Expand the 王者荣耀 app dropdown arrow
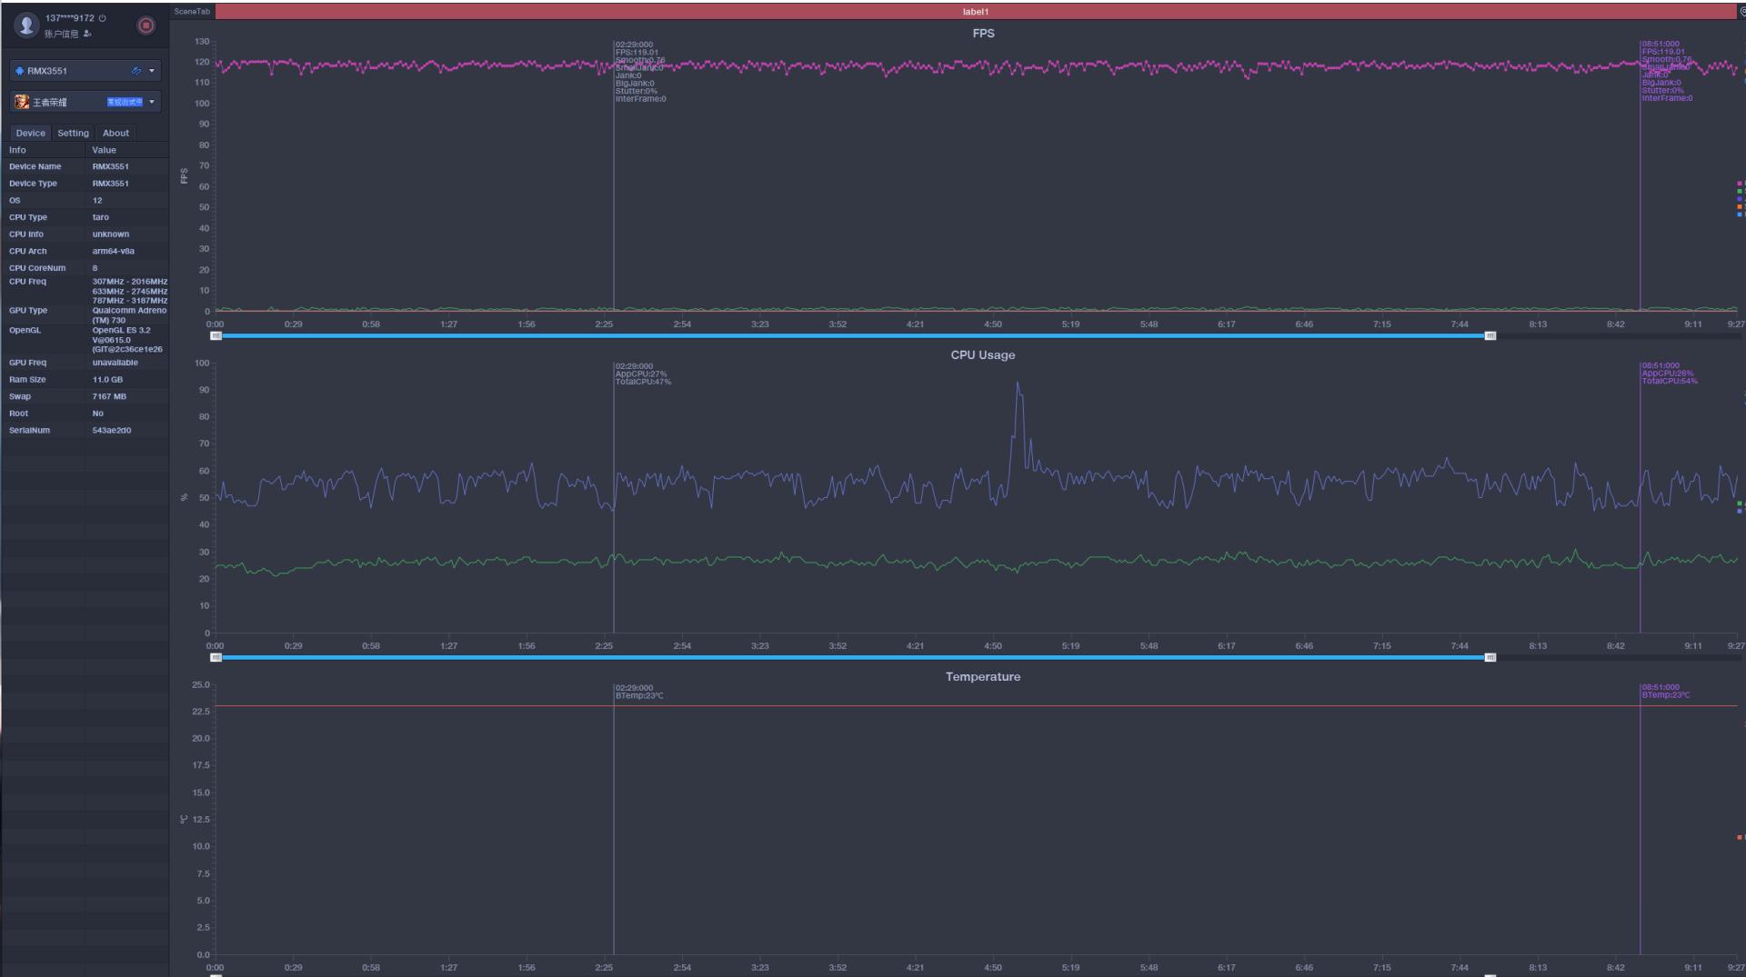The image size is (1746, 977). [152, 102]
